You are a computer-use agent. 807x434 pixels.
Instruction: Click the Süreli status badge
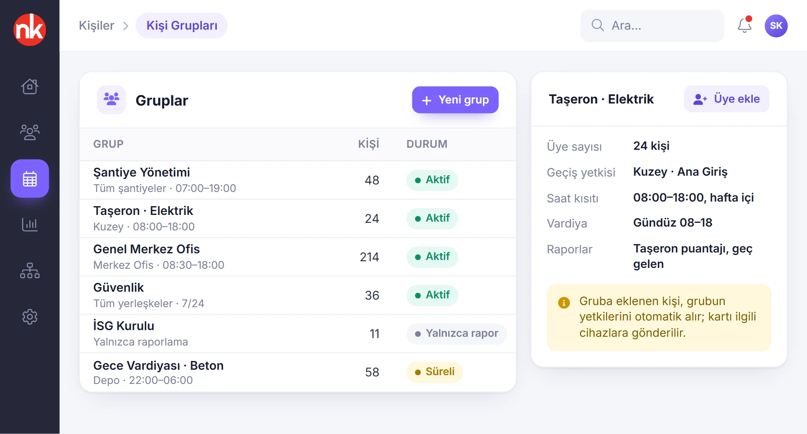point(434,372)
